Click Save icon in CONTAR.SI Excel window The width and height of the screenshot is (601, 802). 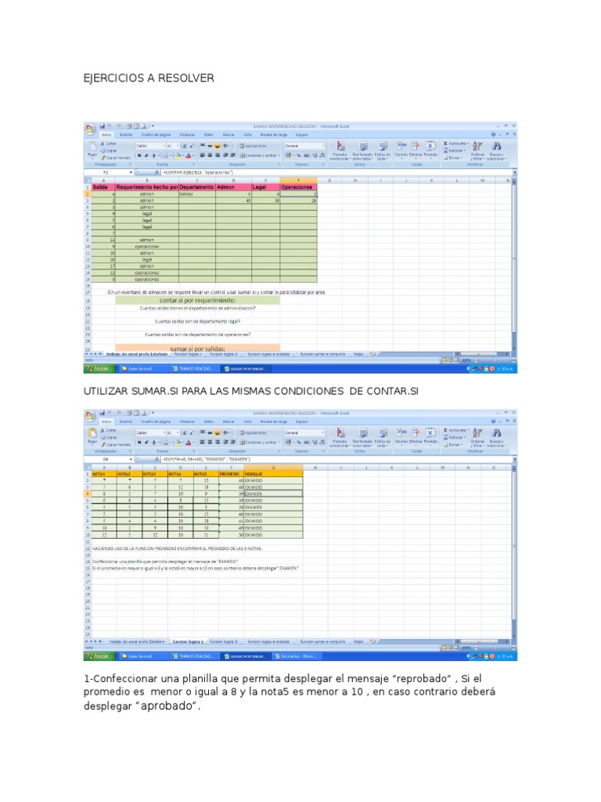click(x=103, y=126)
